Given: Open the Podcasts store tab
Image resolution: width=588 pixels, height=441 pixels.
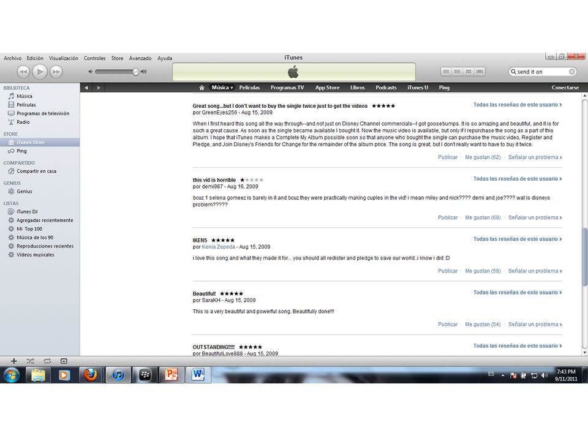Looking at the screenshot, I should point(386,88).
